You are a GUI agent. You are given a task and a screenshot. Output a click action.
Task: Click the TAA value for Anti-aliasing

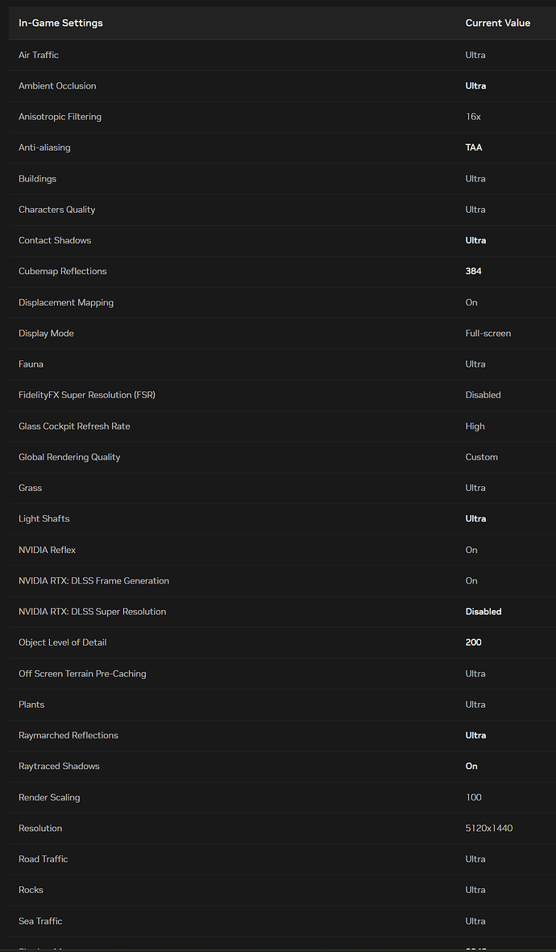click(x=474, y=148)
